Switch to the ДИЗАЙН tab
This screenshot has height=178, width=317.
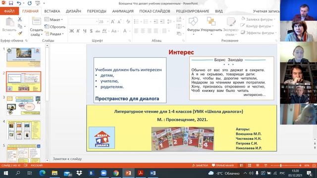click(x=73, y=11)
